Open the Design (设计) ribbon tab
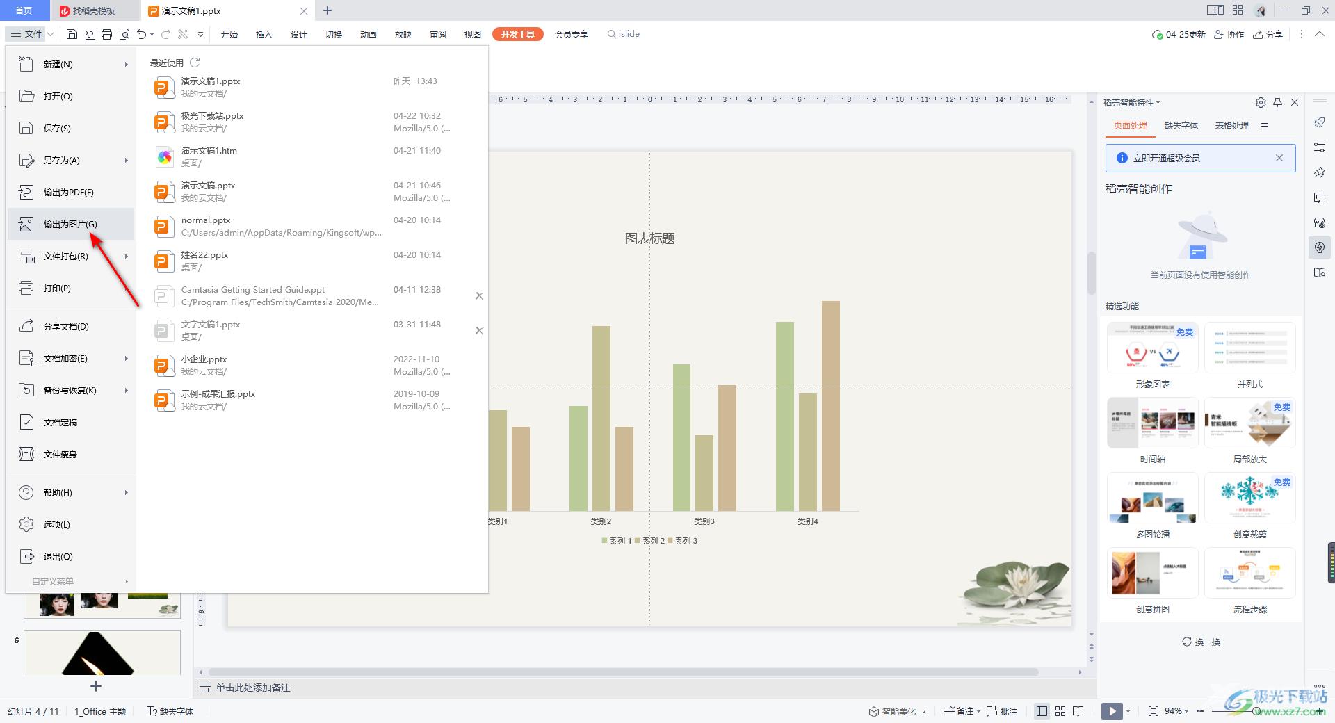1335x723 pixels. [298, 34]
